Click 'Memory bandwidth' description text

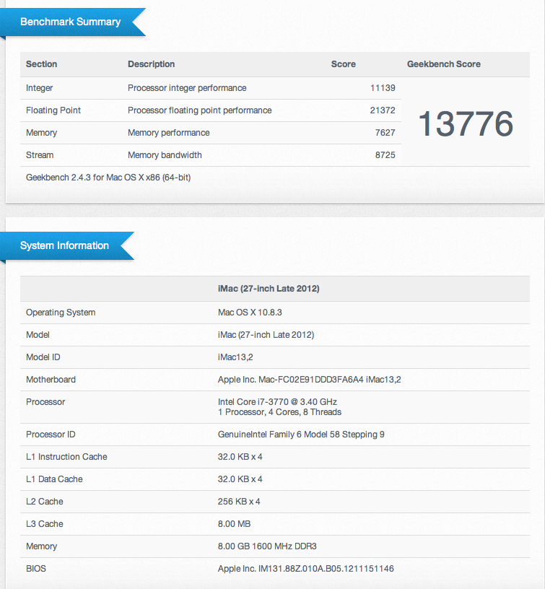coord(165,155)
